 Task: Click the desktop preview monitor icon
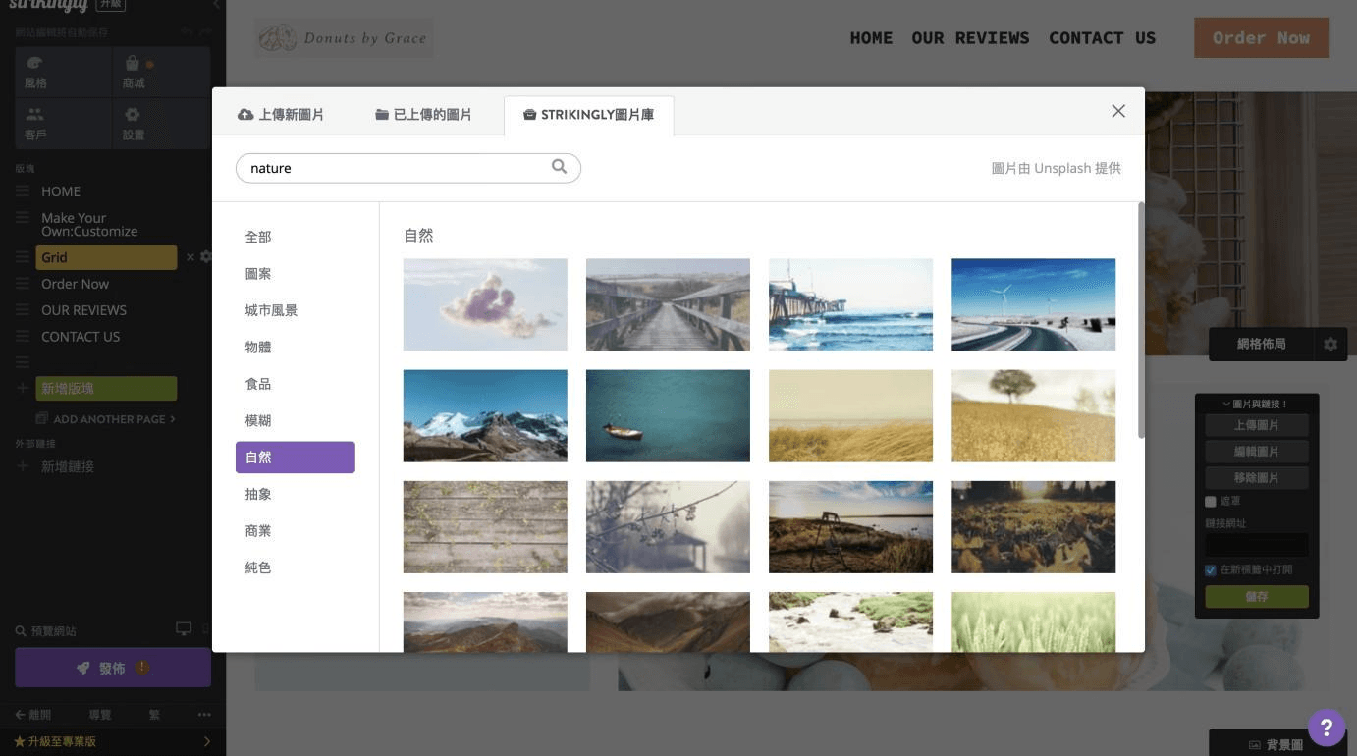click(x=184, y=629)
